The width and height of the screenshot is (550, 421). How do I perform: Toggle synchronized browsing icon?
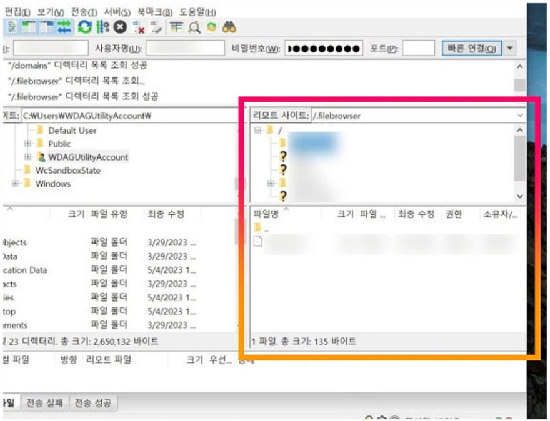211,27
